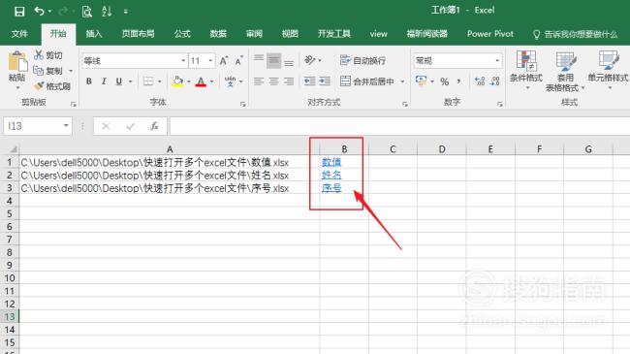This screenshot has width=630, height=354.
Task: Click the 姓名 hyperlink in B2
Action: [x=331, y=175]
